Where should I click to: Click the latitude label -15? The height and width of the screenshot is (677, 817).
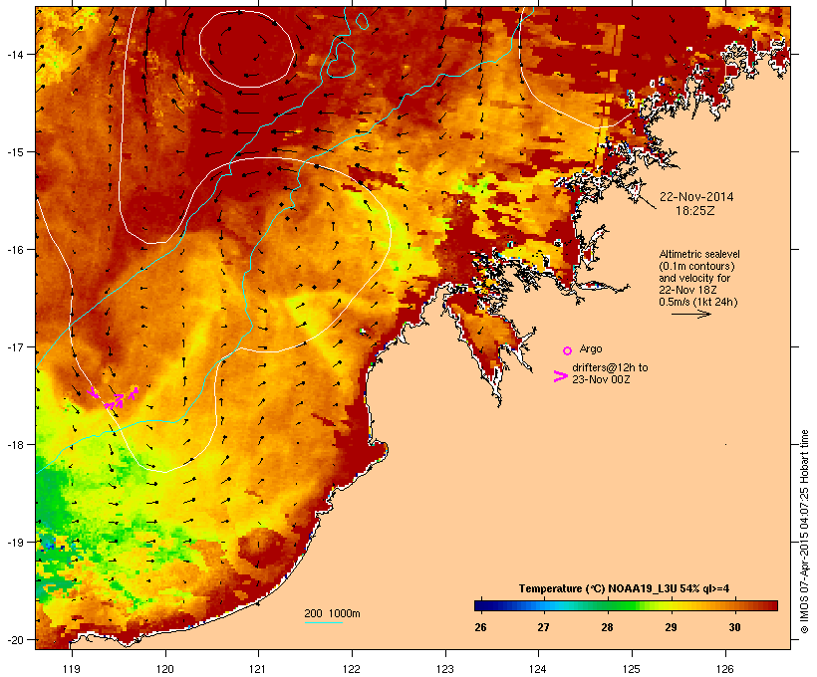click(x=14, y=152)
